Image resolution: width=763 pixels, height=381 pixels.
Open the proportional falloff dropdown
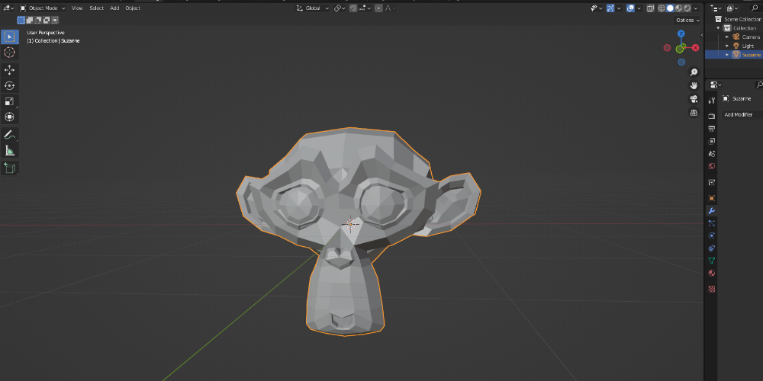point(391,8)
